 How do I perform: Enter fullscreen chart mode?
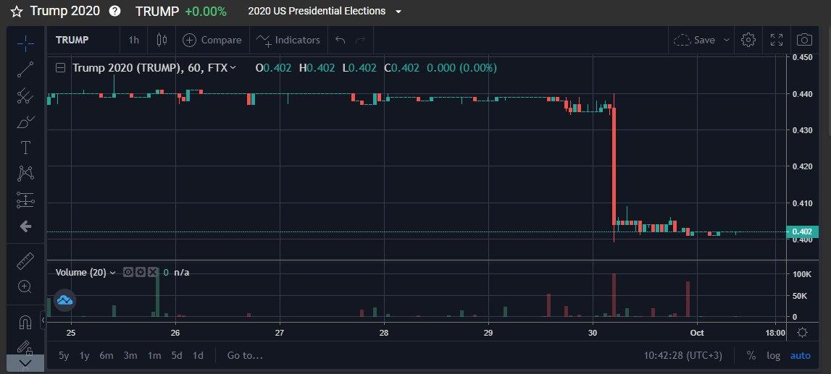[776, 40]
